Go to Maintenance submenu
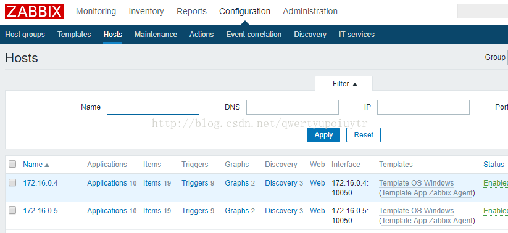The height and width of the screenshot is (233, 508). coord(156,35)
